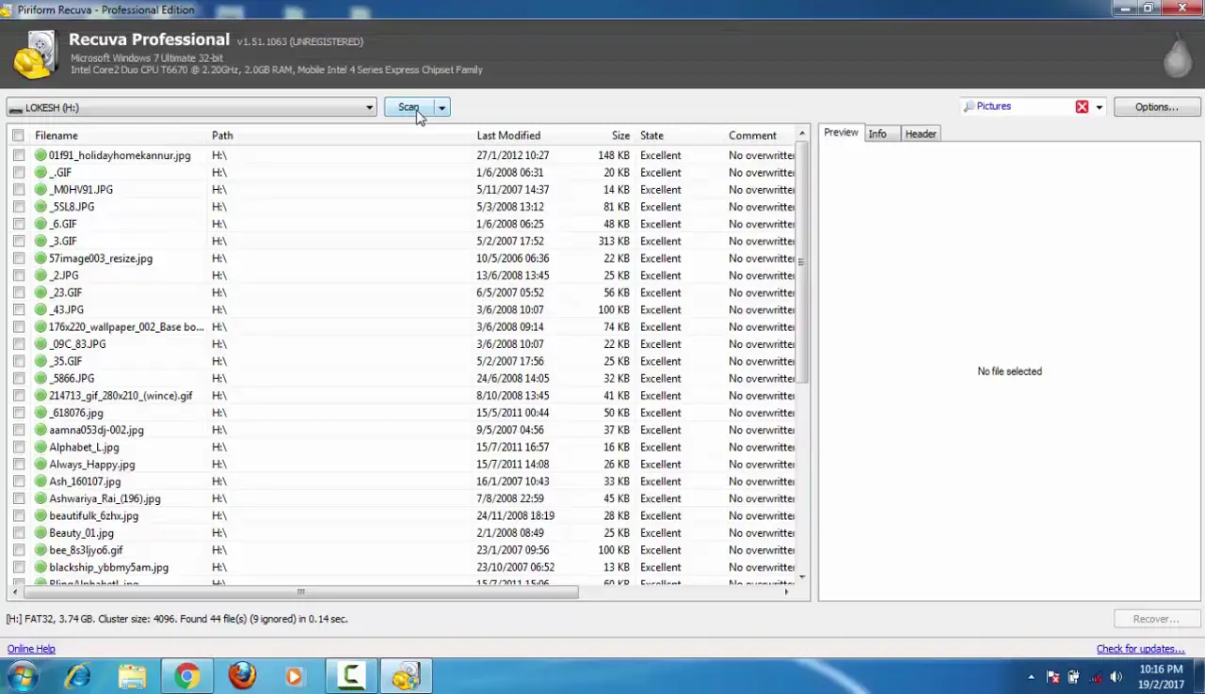Click green status icon of _43.JPG
Viewport: 1205px width, 694px height.
pyautogui.click(x=40, y=310)
